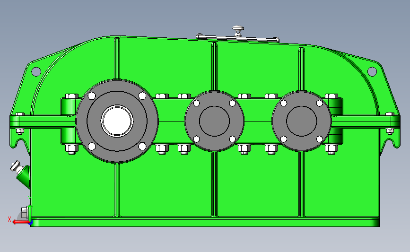Image resolution: width=410 pixels, height=252 pixels.
Task: Select the lower vertical rib below right cover
Action: click(x=302, y=184)
